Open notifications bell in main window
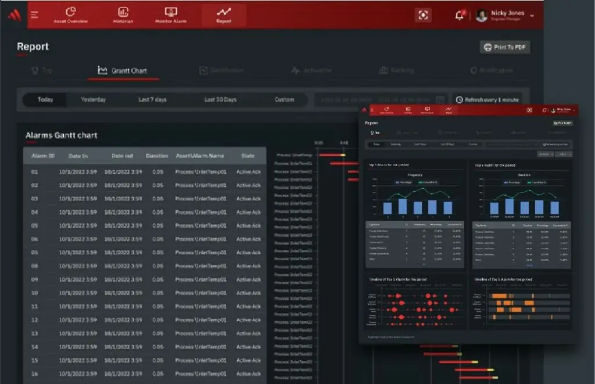Screen dimensions: 595x384 (x=460, y=15)
